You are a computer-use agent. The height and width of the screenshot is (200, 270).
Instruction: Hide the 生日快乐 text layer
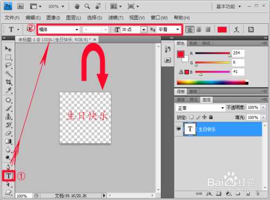(179, 129)
